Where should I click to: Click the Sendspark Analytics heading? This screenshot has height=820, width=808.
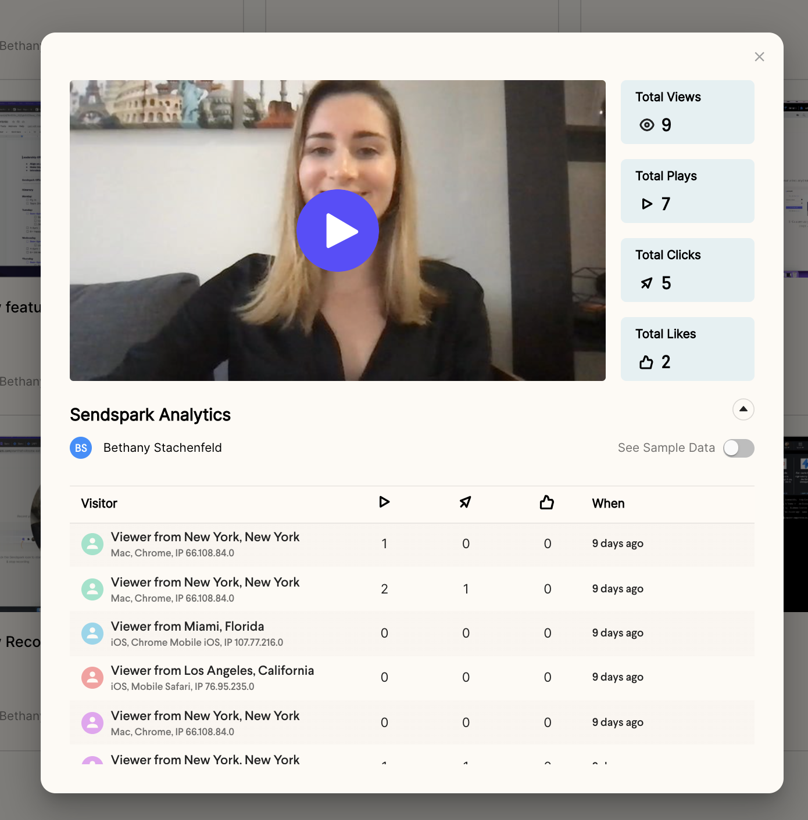(x=151, y=415)
